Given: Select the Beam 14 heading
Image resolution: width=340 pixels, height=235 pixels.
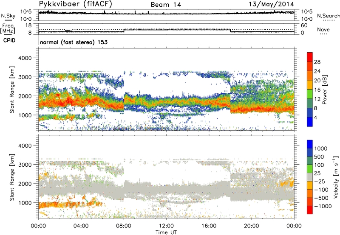Looking at the screenshot, I should coord(166,5).
